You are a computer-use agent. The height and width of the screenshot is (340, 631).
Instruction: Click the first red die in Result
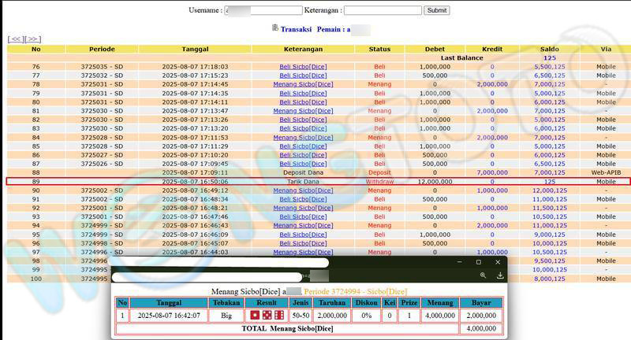(255, 315)
